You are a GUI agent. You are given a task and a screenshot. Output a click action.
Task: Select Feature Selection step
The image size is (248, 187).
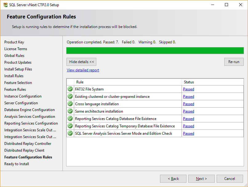tap(18, 83)
